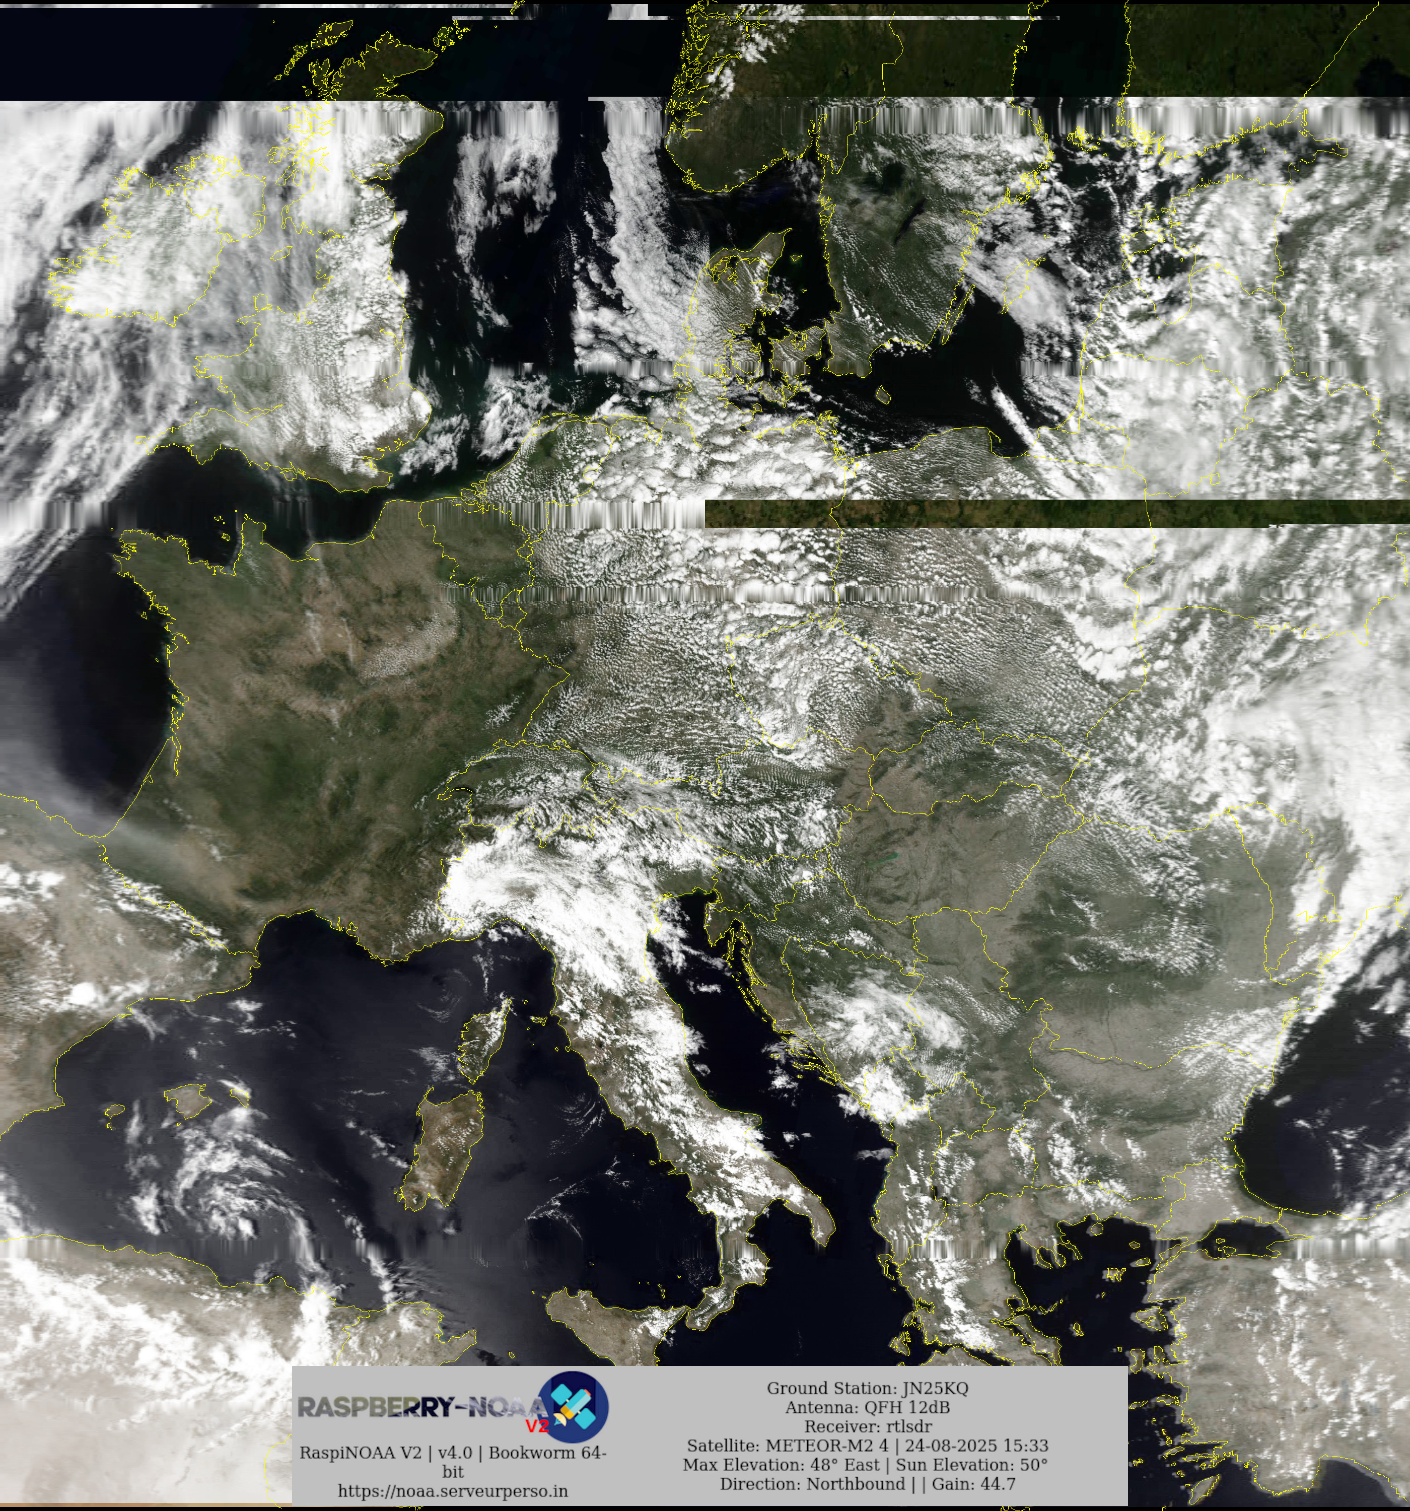Click the RaspiNOAA V2 v4.0 Bookworm text
Image resolution: width=1410 pixels, height=1511 pixels.
452,1453
